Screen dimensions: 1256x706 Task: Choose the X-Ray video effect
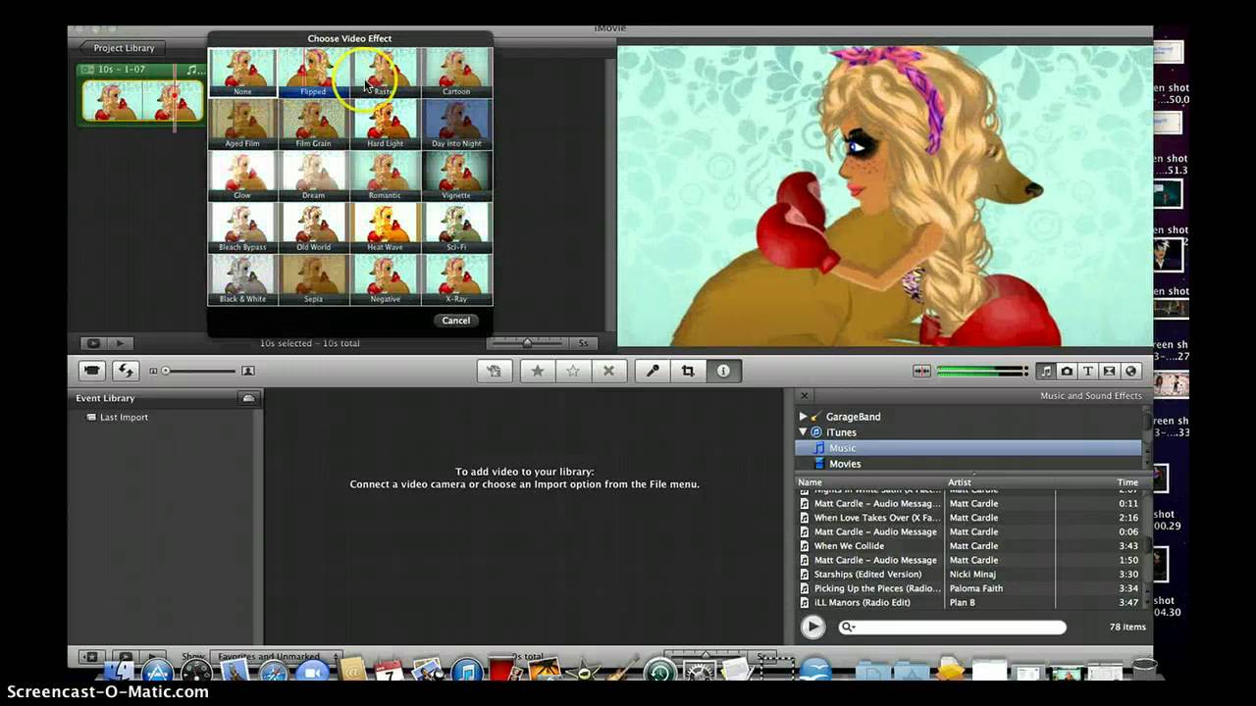point(456,280)
